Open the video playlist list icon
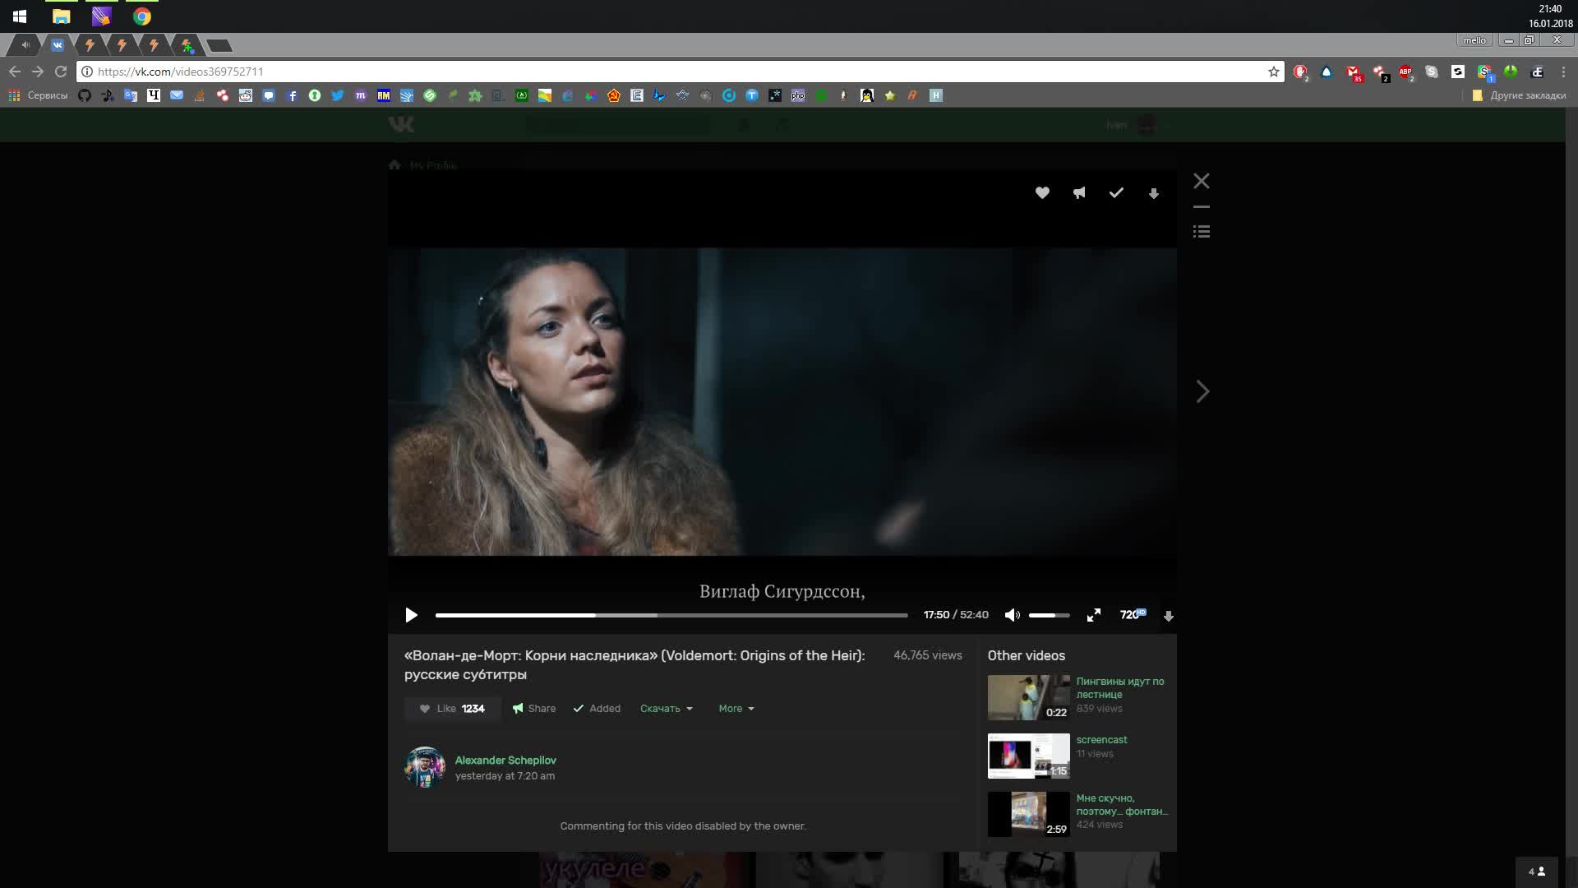The width and height of the screenshot is (1578, 888). [x=1202, y=232]
